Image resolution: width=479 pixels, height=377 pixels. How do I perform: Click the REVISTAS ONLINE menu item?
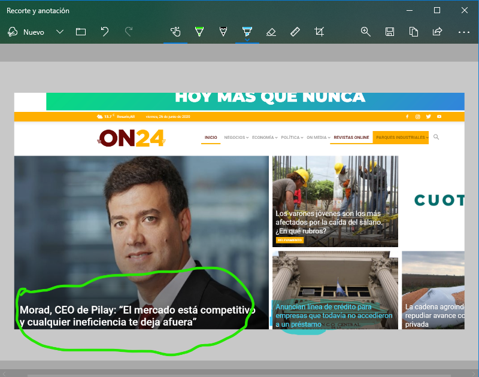(x=351, y=138)
